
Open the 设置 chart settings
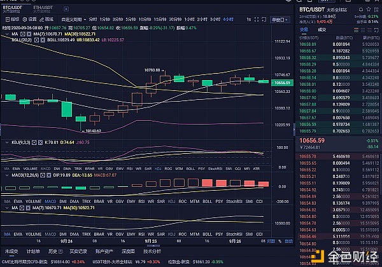pyautogui.click(x=29, y=19)
